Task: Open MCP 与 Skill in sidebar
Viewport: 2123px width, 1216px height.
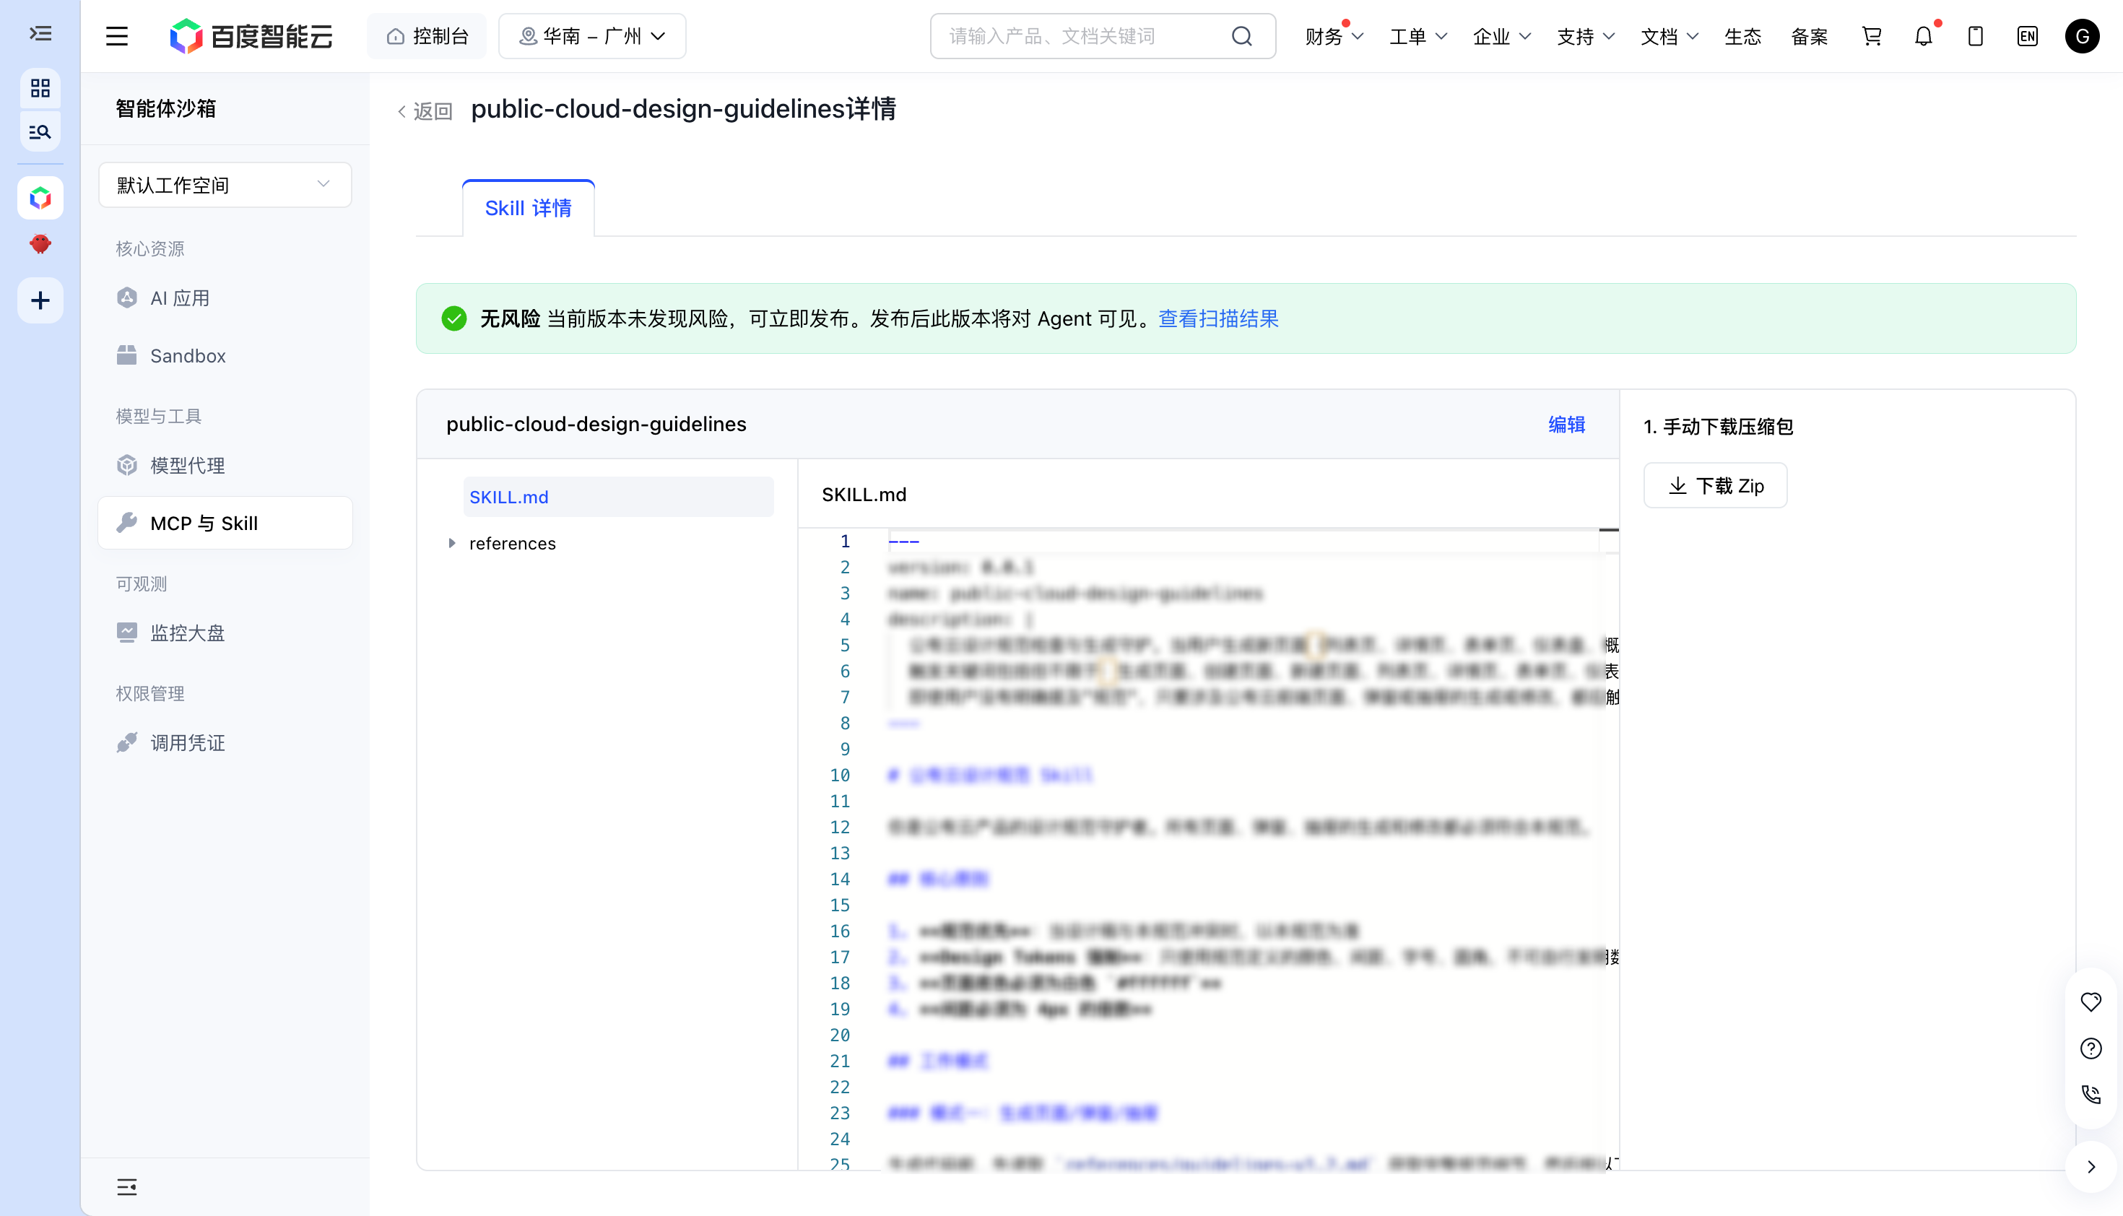Action: point(225,523)
